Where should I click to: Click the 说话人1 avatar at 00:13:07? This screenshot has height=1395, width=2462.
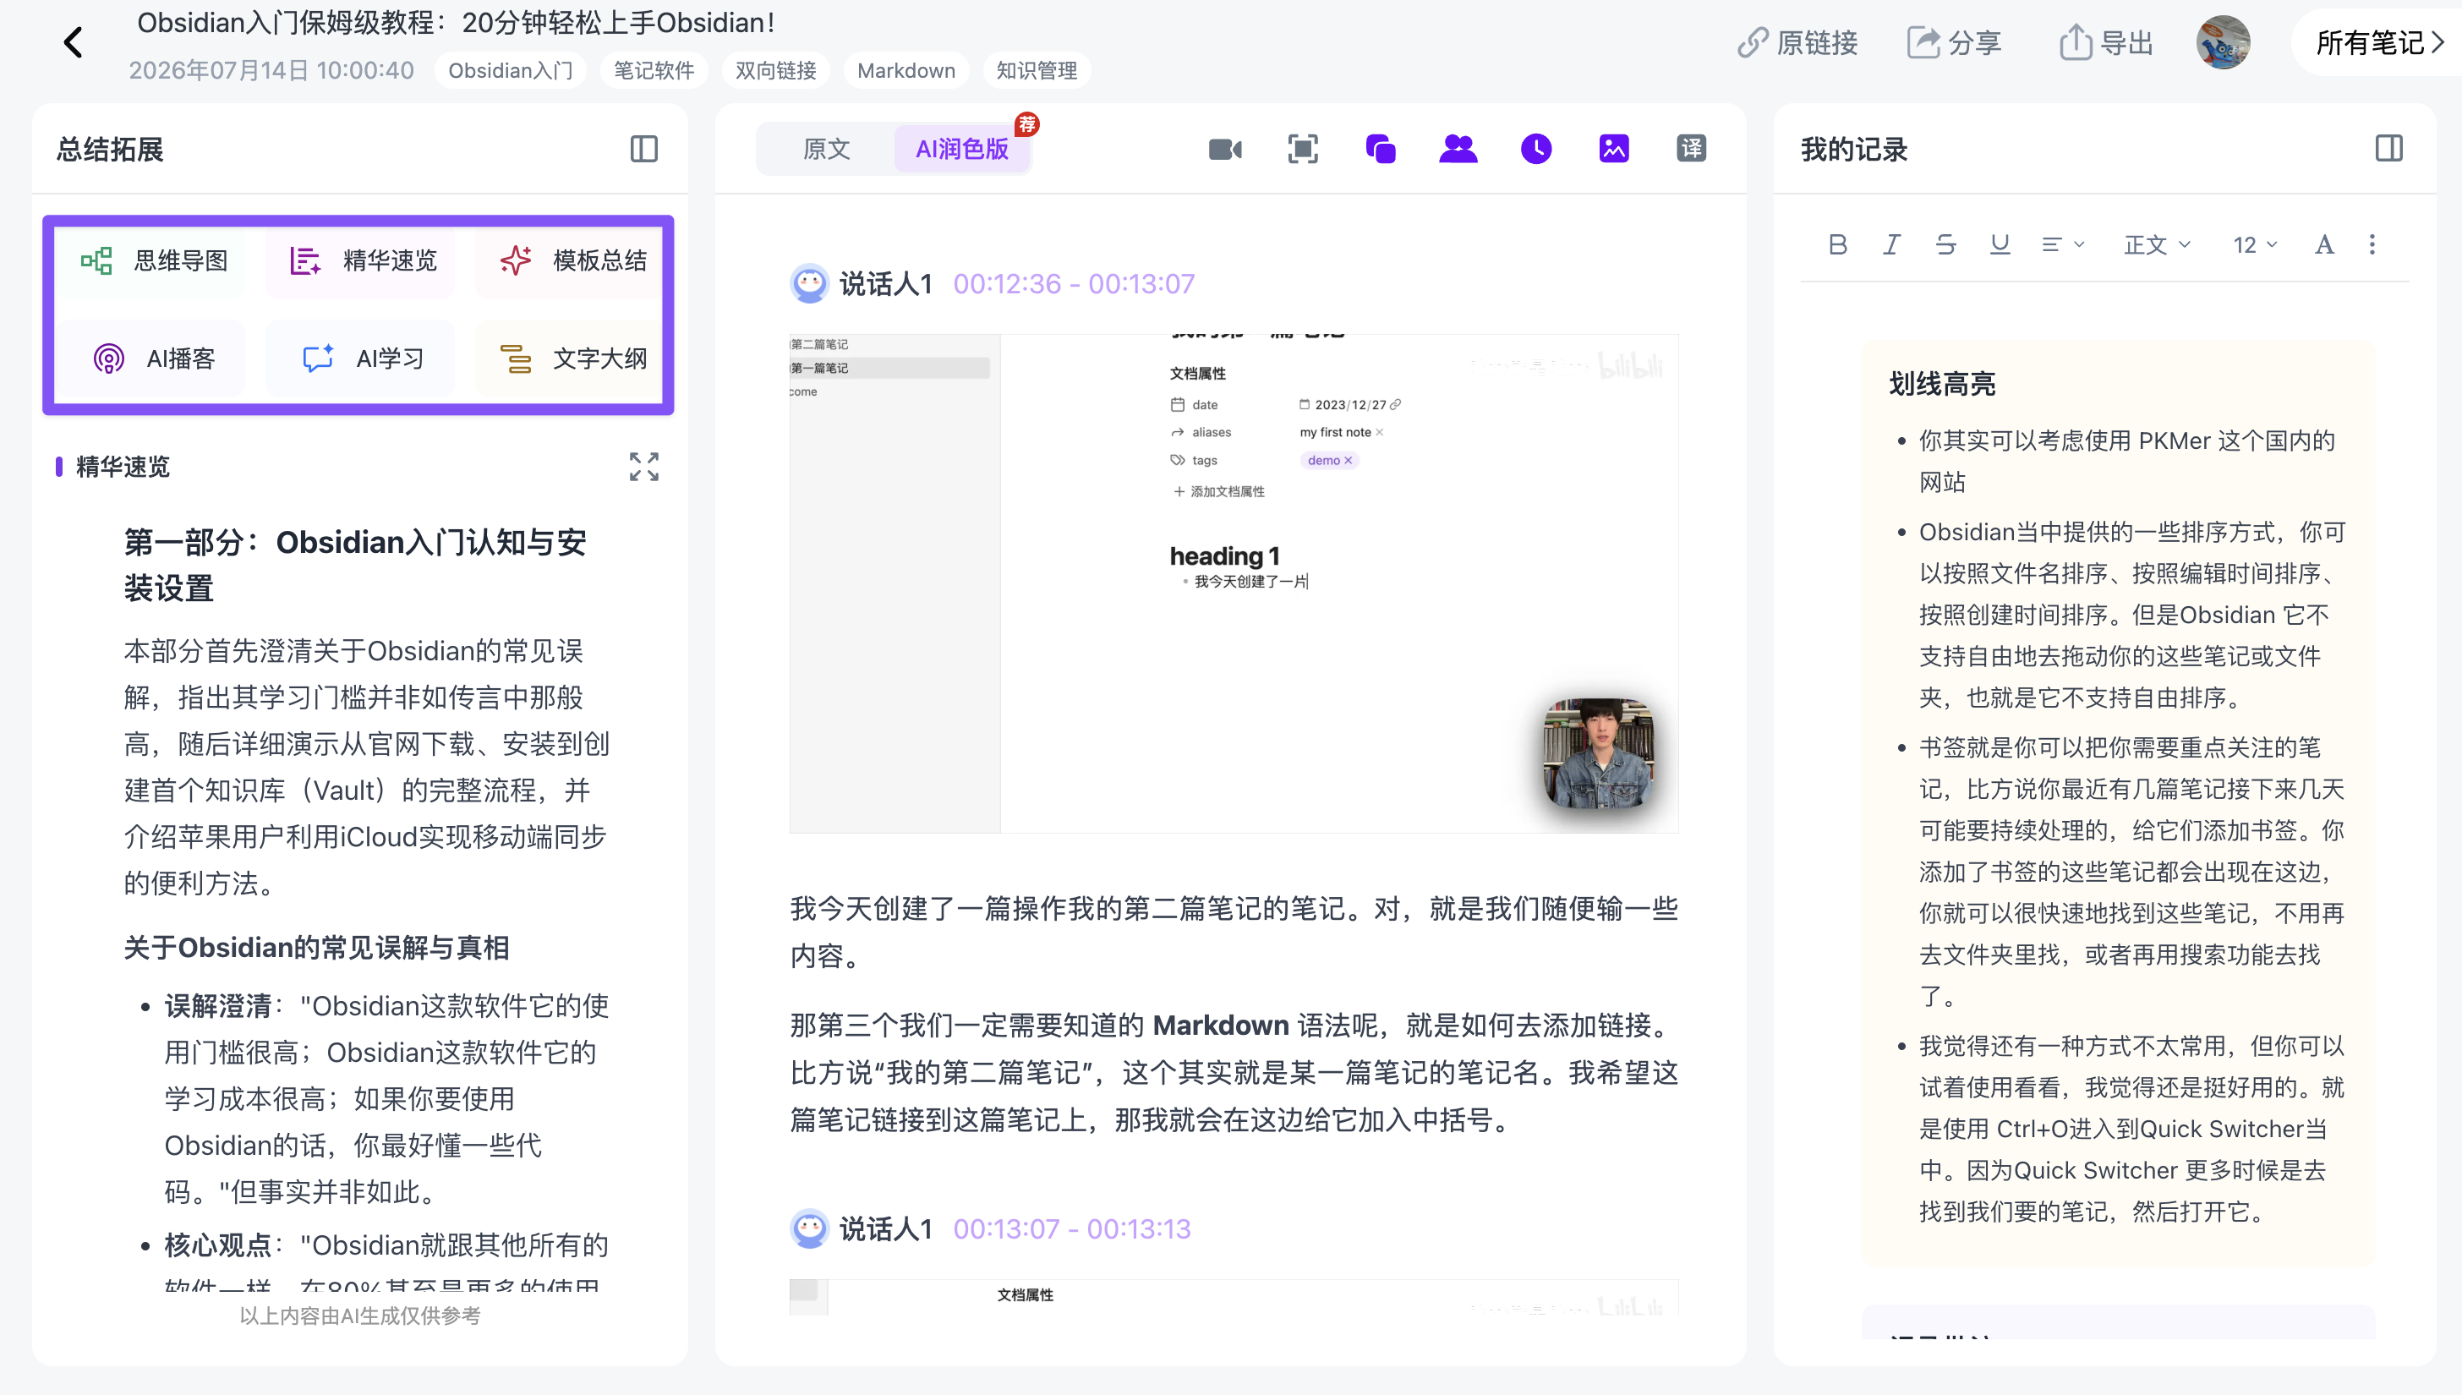click(809, 1228)
